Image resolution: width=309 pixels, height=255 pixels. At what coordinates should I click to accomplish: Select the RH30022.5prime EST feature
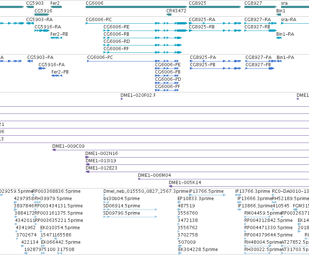258,253
